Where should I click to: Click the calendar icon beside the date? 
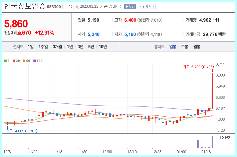pyautogui.click(x=77, y=7)
